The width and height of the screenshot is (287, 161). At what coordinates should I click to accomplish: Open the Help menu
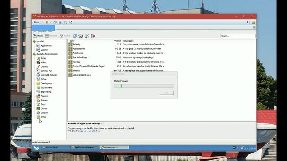[50, 31]
